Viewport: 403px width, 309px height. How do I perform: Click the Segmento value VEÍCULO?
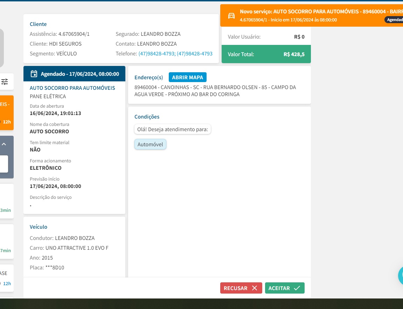click(x=67, y=54)
